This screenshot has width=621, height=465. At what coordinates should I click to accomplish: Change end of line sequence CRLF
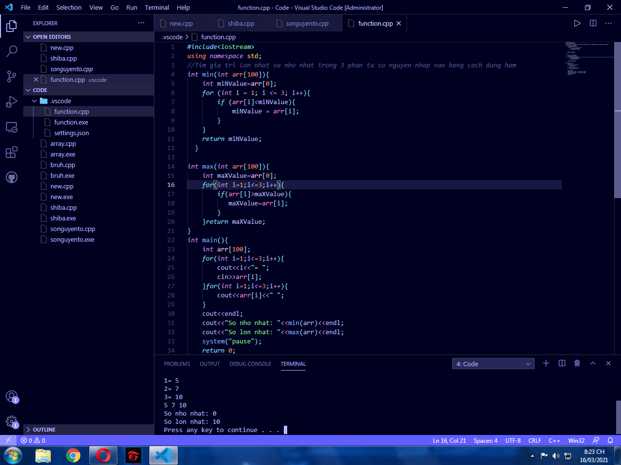pos(535,440)
